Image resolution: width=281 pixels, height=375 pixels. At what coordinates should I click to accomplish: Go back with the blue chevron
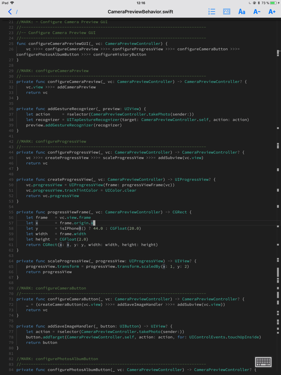[10, 12]
